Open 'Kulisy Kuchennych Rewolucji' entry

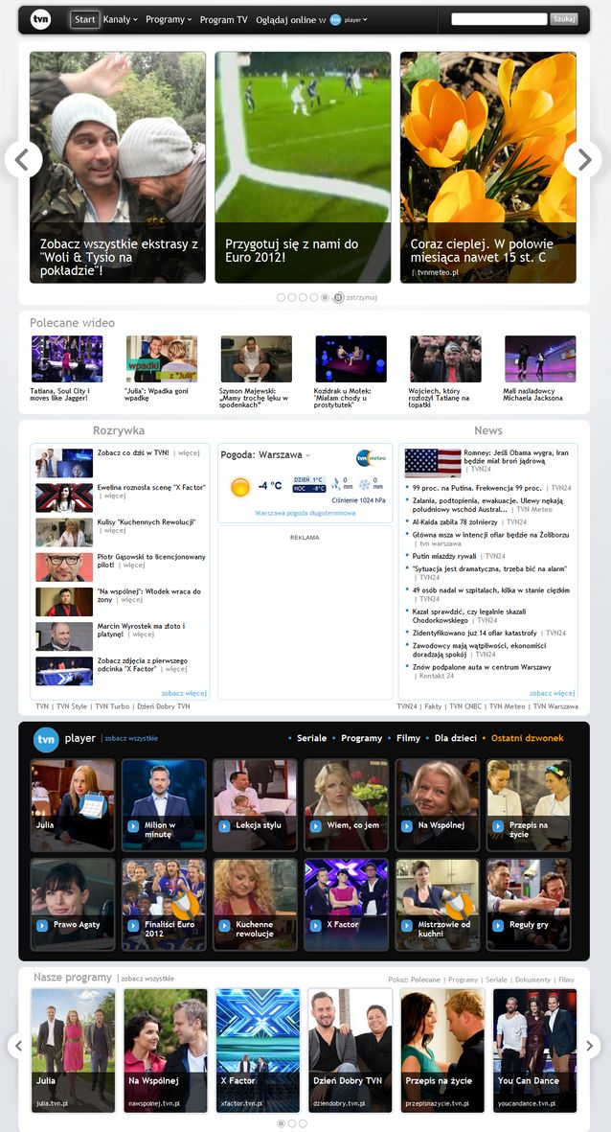(147, 522)
